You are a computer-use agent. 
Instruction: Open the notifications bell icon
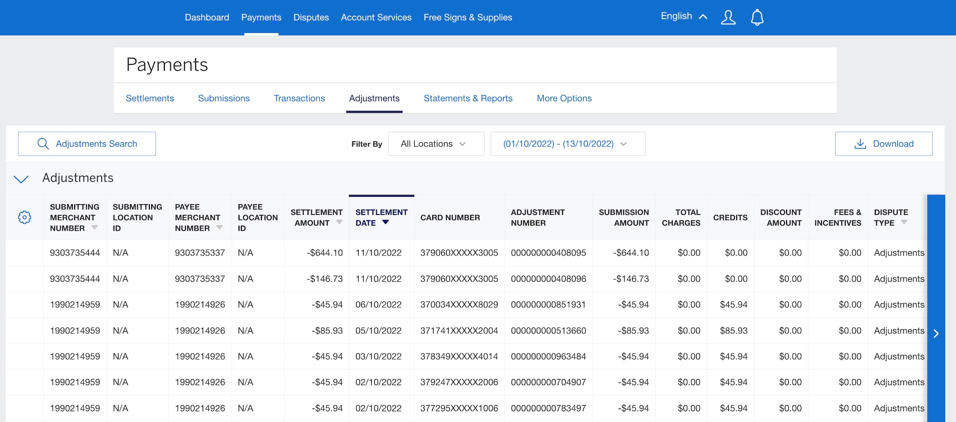tap(757, 17)
